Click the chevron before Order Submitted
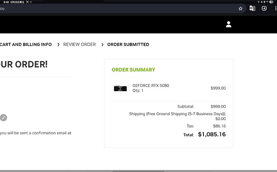The image size is (277, 172). [x=102, y=44]
